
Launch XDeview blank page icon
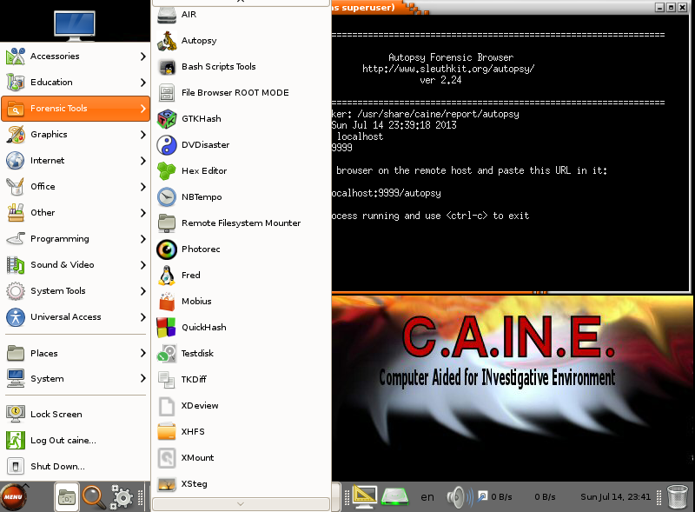pos(167,406)
